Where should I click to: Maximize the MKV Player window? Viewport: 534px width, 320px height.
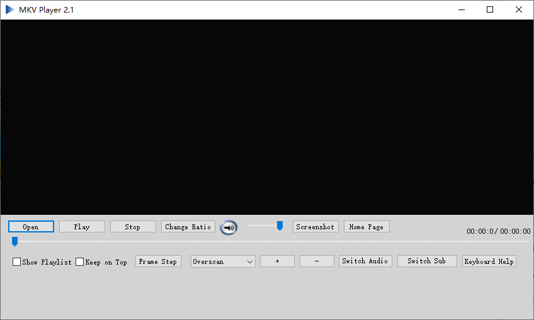(490, 9)
